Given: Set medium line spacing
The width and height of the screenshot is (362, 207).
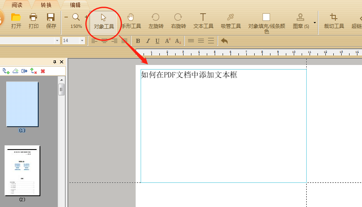Looking at the screenshot, I should pos(201,41).
